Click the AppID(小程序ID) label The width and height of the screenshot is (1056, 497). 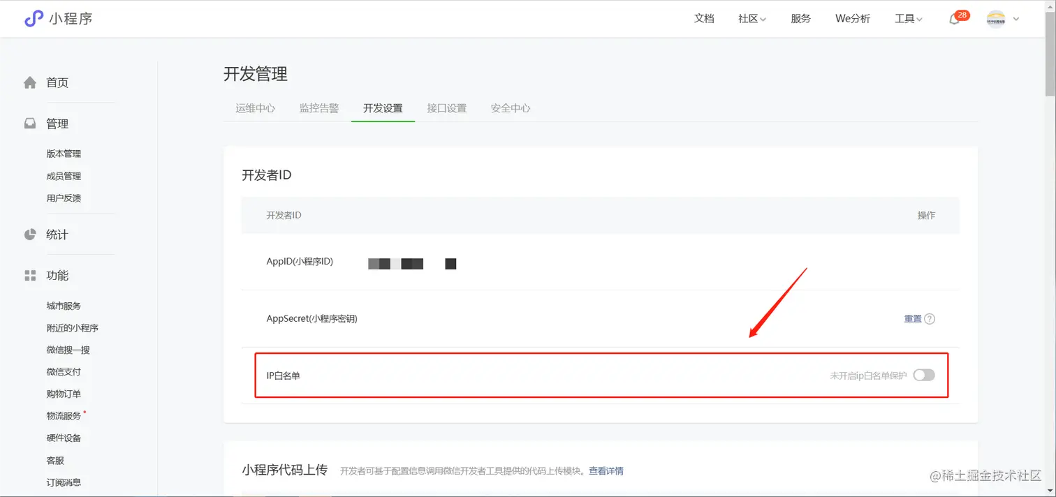click(x=300, y=262)
